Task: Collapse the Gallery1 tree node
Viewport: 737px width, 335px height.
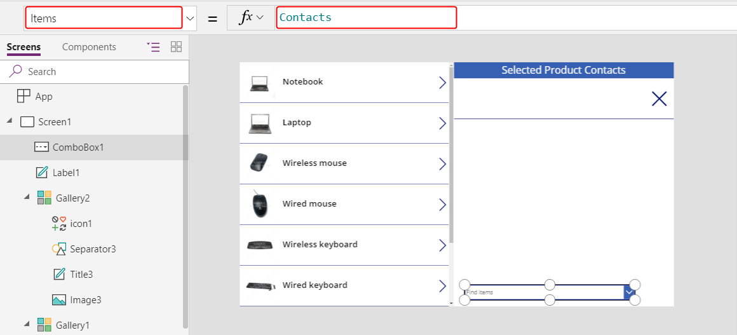Action: [x=27, y=325]
